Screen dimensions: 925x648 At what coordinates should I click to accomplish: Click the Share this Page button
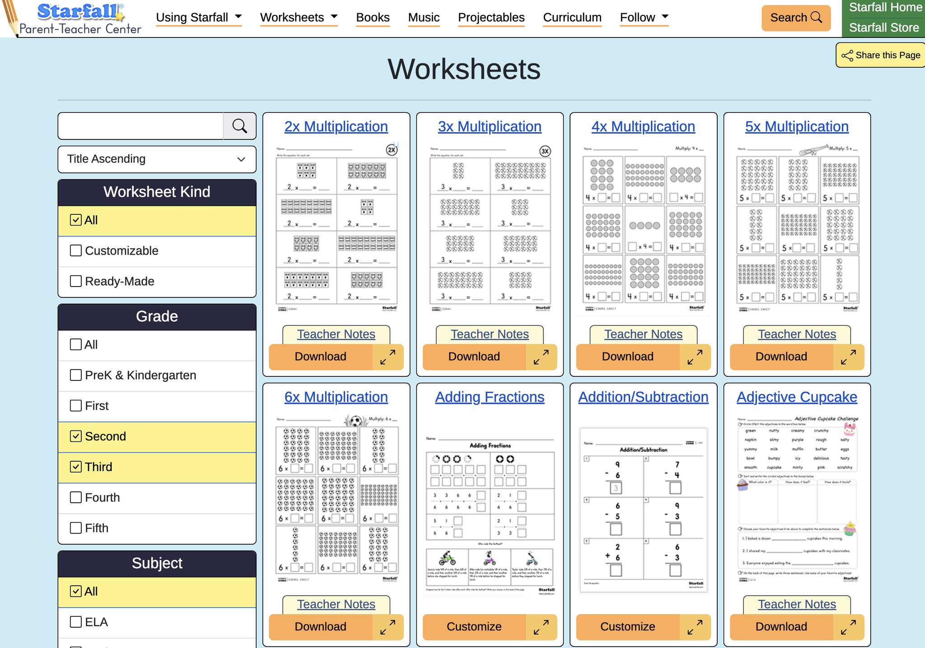(880, 55)
